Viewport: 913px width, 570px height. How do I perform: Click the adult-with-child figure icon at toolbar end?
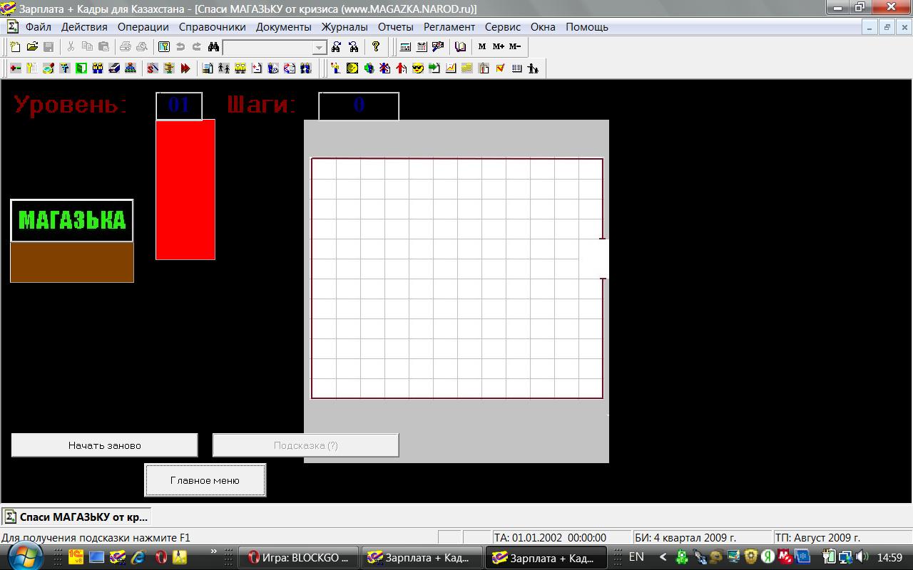pyautogui.click(x=532, y=68)
